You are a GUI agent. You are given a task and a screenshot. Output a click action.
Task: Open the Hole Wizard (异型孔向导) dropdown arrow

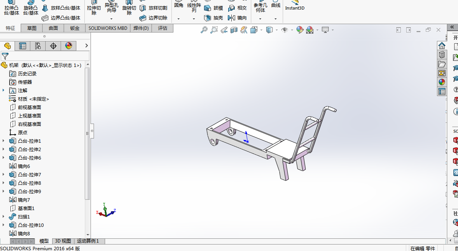tap(111, 19)
